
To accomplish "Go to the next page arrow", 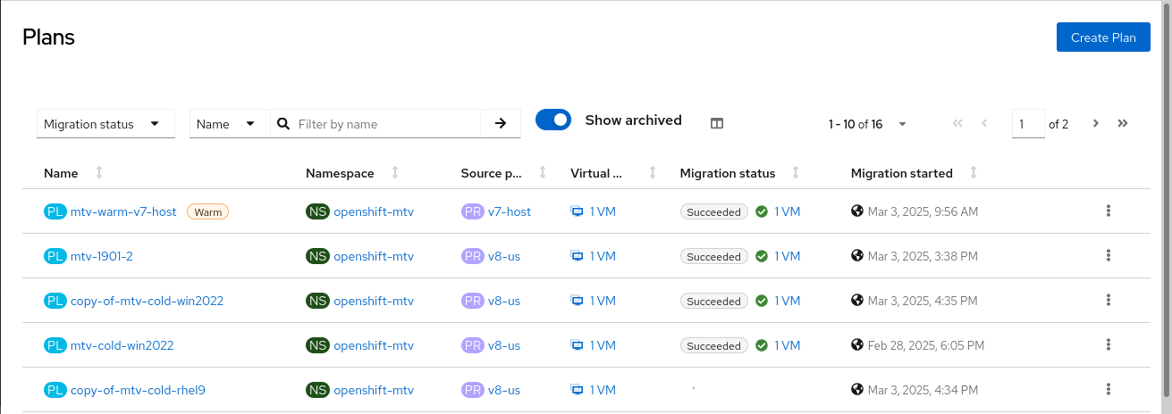I will click(x=1095, y=124).
